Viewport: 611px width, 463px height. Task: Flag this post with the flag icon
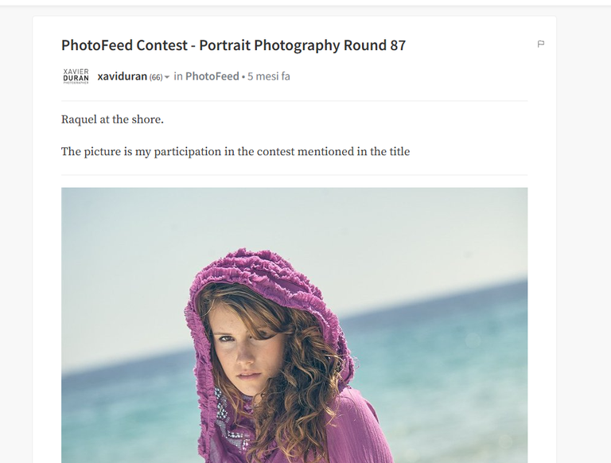540,44
